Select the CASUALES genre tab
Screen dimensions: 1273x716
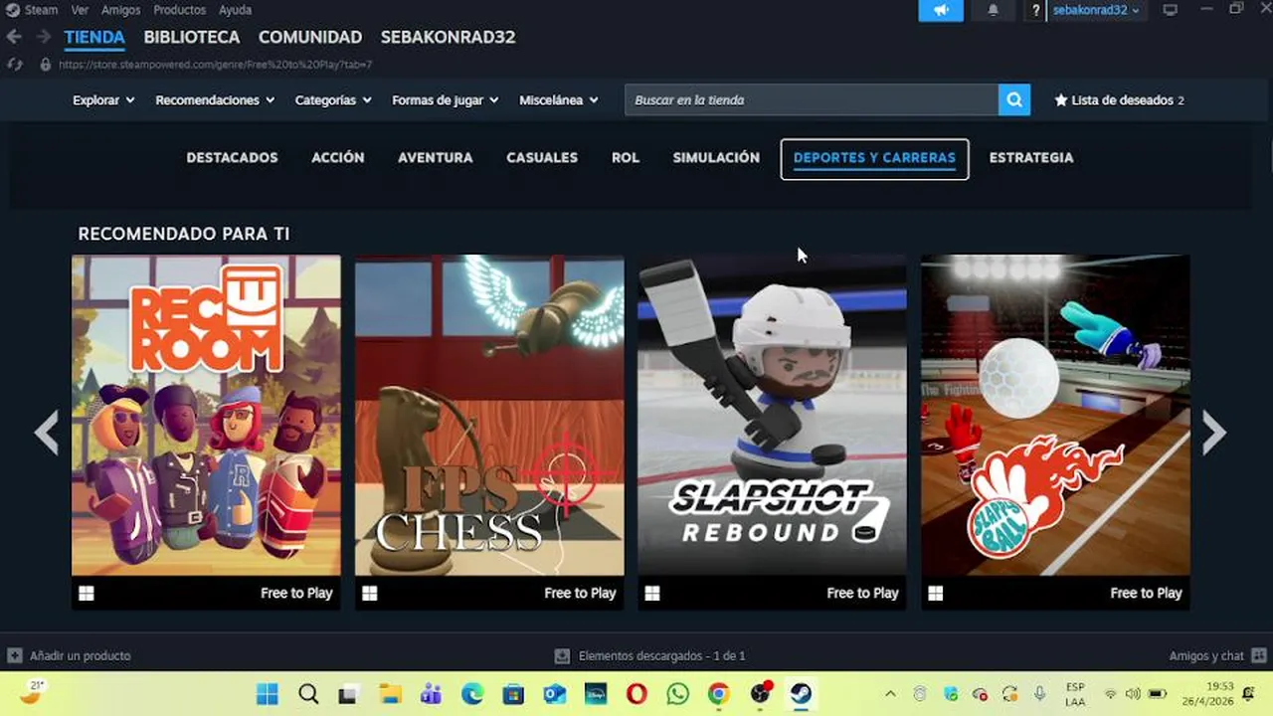[x=542, y=157]
